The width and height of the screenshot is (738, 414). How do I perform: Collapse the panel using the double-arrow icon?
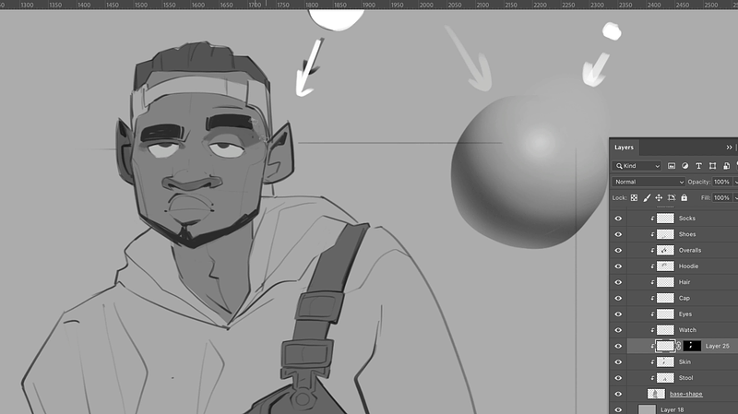tap(729, 148)
